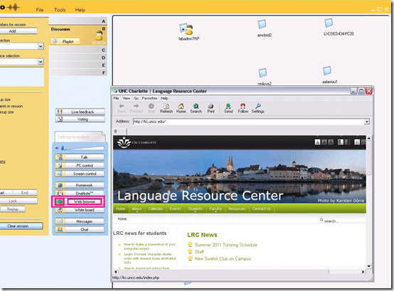Open New Swahili Club on Campus link
Viewport: 394px width, 291px height.
[x=223, y=258]
